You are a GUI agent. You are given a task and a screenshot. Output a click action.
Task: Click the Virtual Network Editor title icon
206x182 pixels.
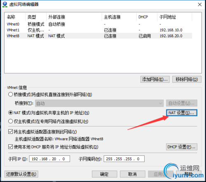pyautogui.click(x=5, y=4)
